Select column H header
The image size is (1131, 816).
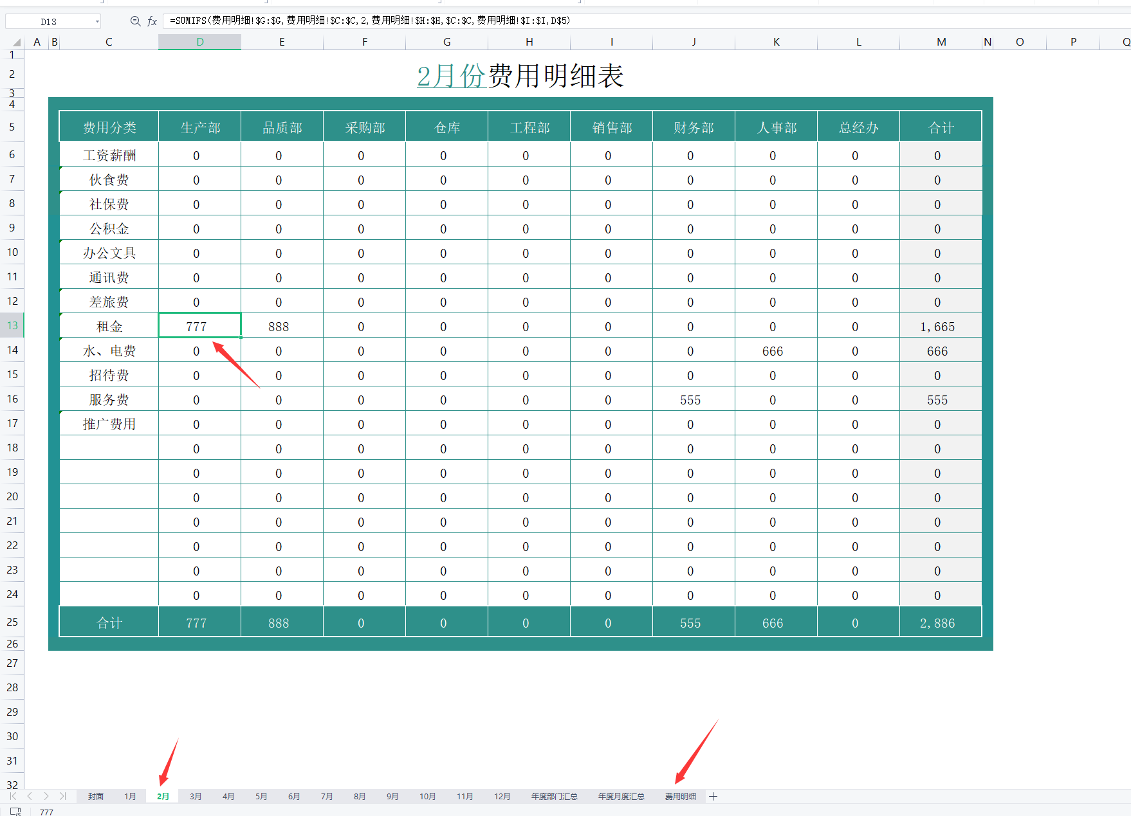pos(529,42)
